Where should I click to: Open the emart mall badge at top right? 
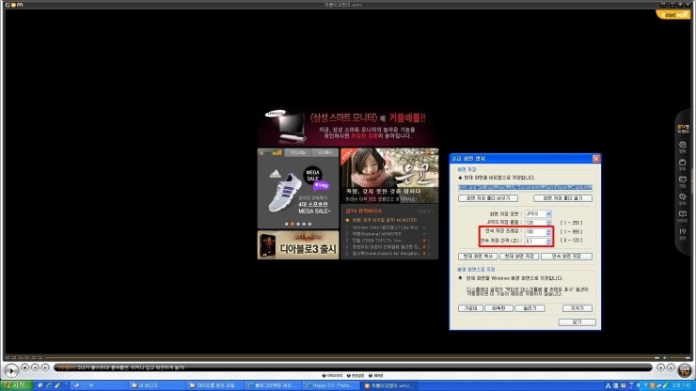672,15
